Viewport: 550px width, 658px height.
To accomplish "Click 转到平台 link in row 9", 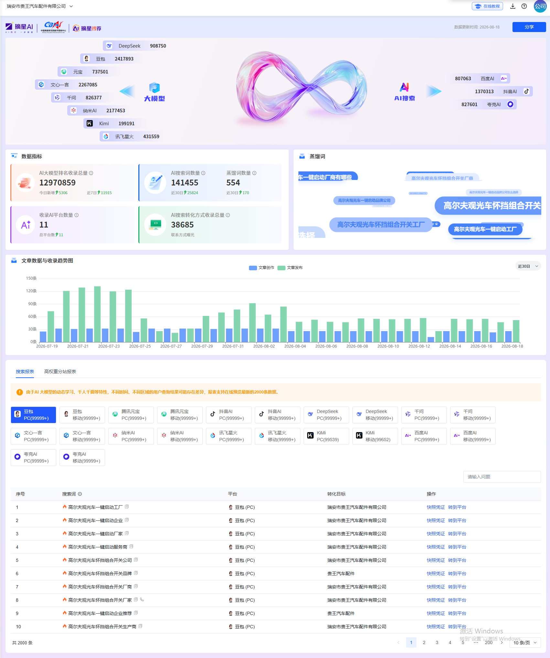I will coord(457,613).
